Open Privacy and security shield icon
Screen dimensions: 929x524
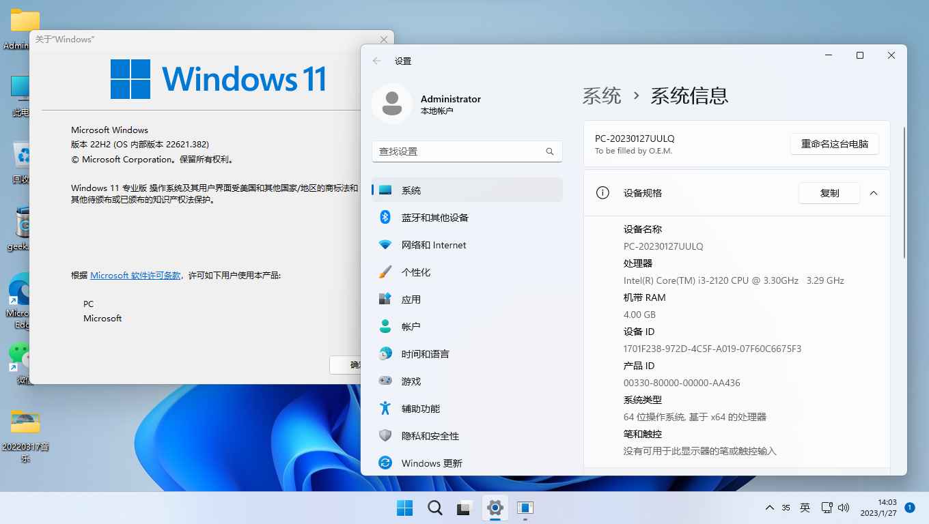[x=385, y=436]
